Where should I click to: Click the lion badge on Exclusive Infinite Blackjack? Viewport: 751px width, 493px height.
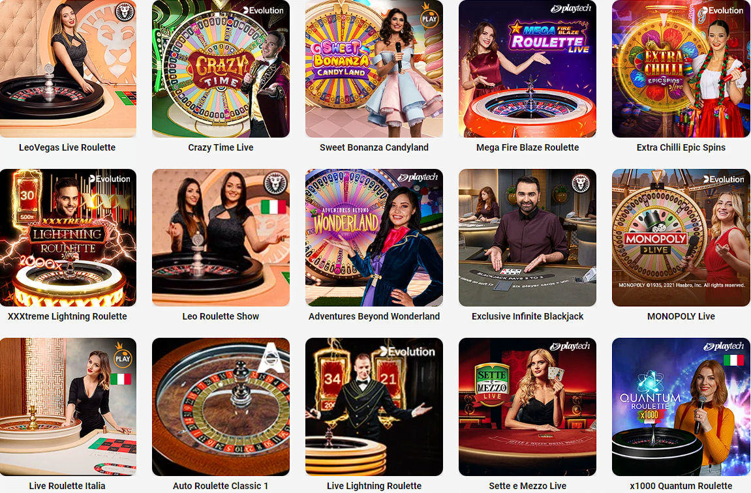(x=581, y=183)
